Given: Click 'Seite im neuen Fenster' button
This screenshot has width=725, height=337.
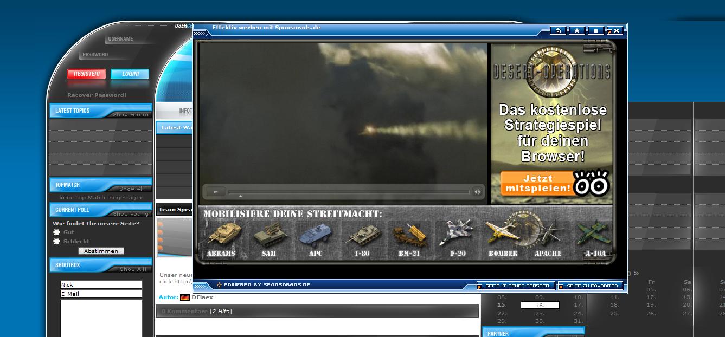Looking at the screenshot, I should coord(516,286).
